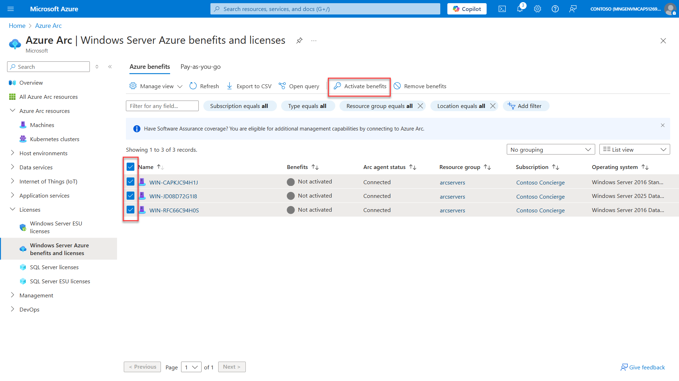Open the arcservers resource group link
The height and width of the screenshot is (381, 679).
pyautogui.click(x=452, y=182)
